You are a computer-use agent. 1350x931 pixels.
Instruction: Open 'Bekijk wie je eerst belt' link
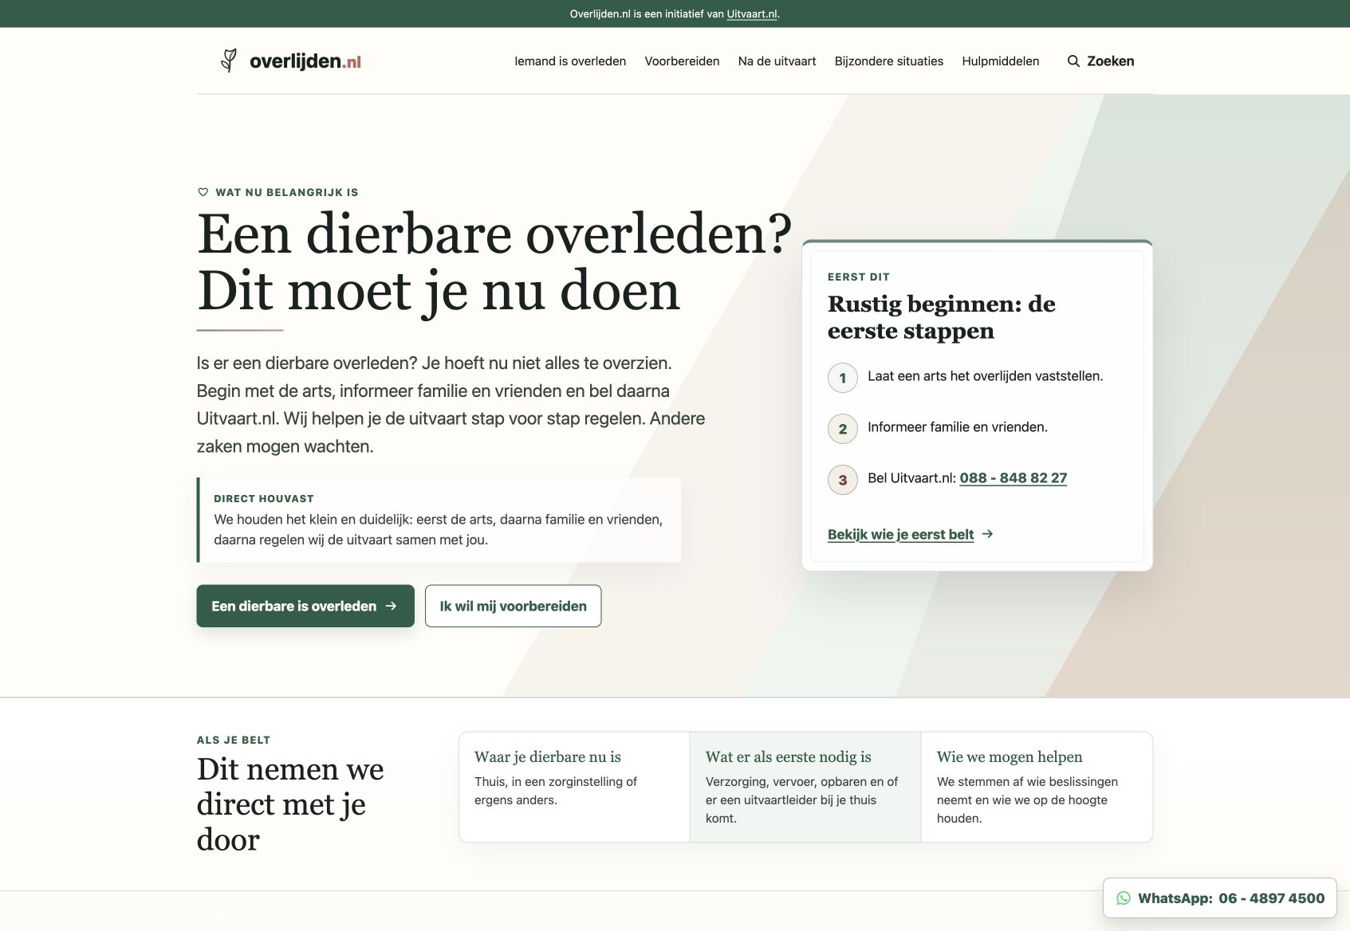(900, 534)
